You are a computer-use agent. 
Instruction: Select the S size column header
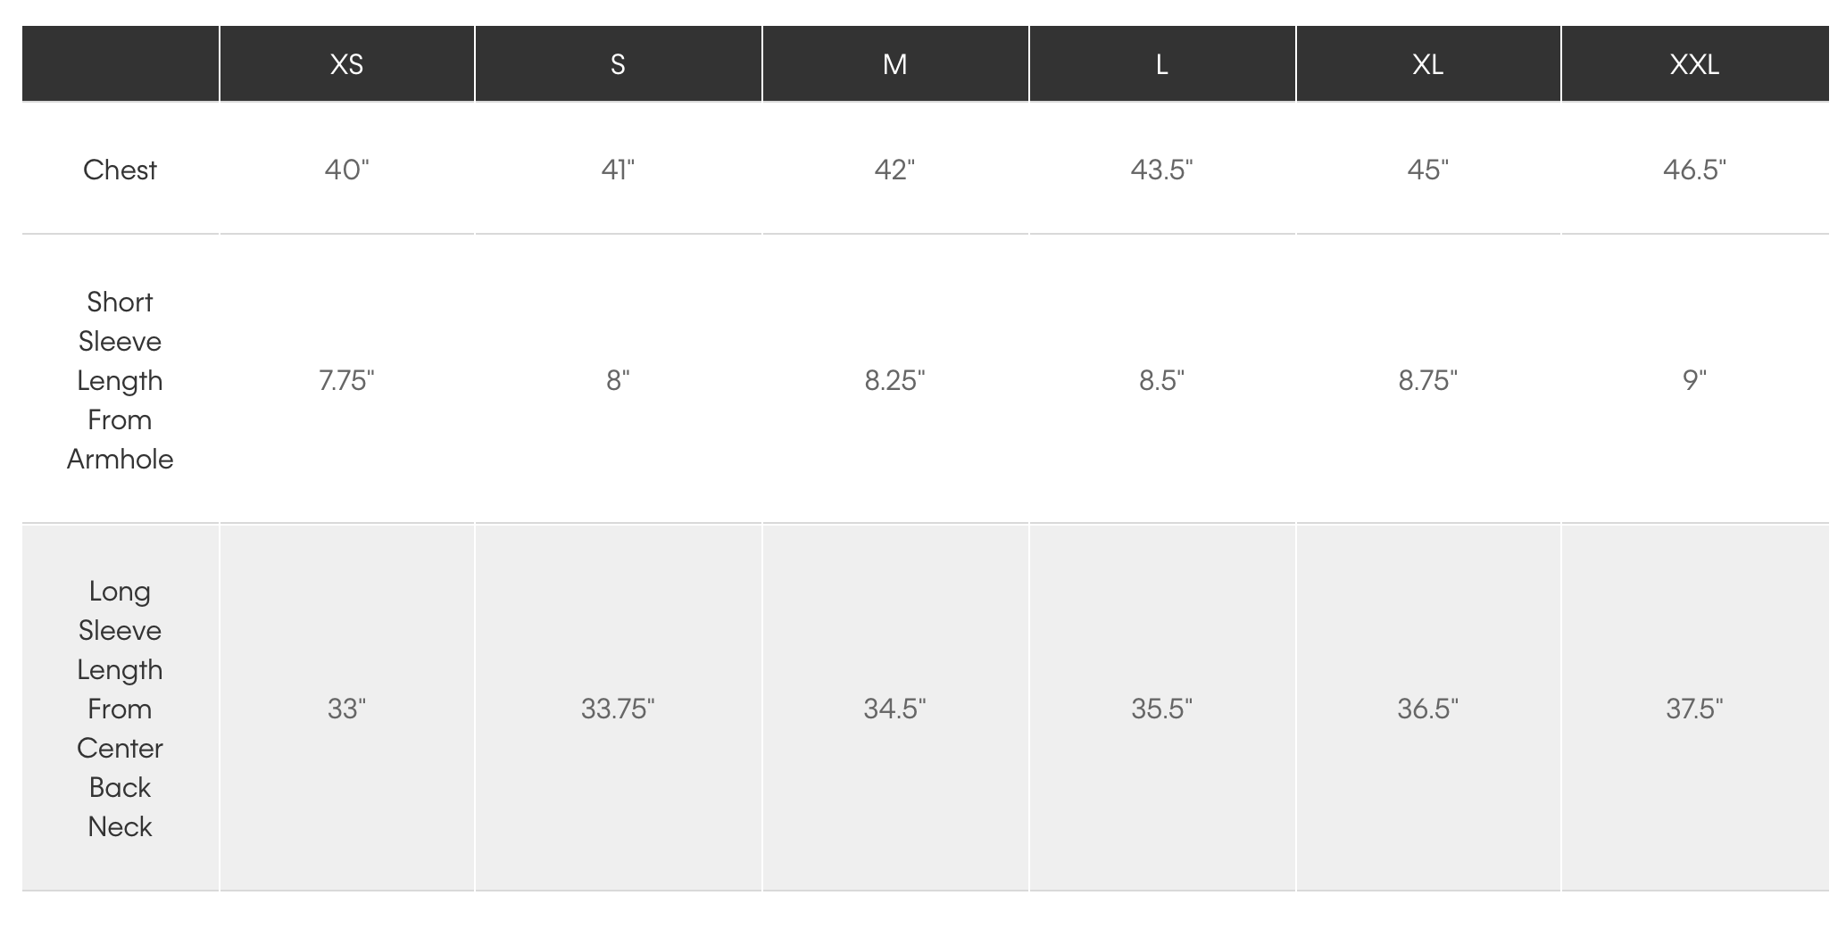618,64
